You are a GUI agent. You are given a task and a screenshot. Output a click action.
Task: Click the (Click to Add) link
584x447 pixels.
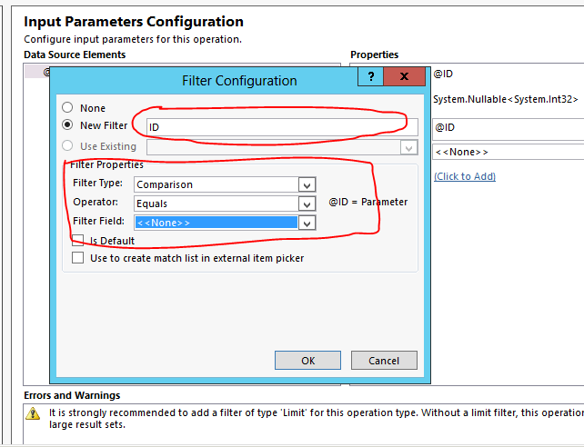[464, 175]
